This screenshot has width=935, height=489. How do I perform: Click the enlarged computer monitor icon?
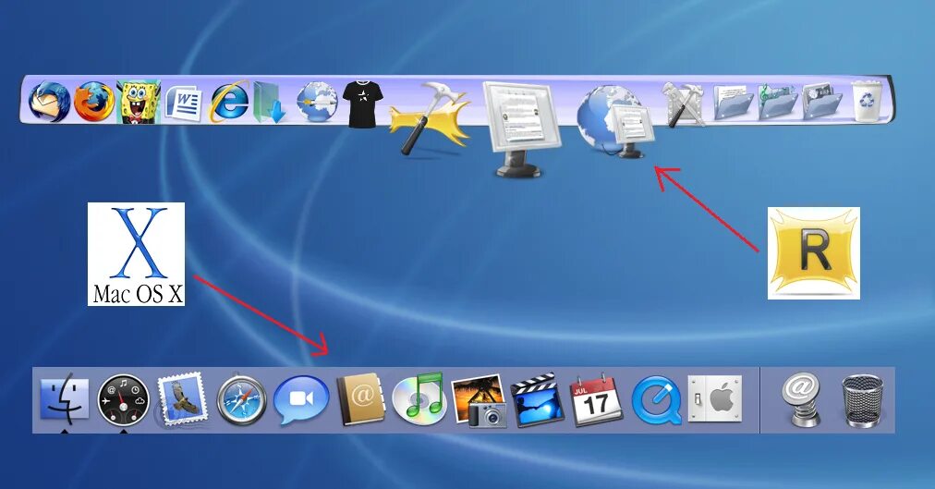522,128
